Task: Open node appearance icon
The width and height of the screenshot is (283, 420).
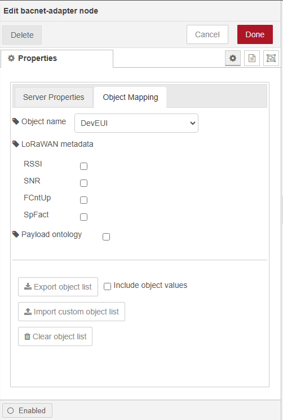Action: [x=271, y=58]
